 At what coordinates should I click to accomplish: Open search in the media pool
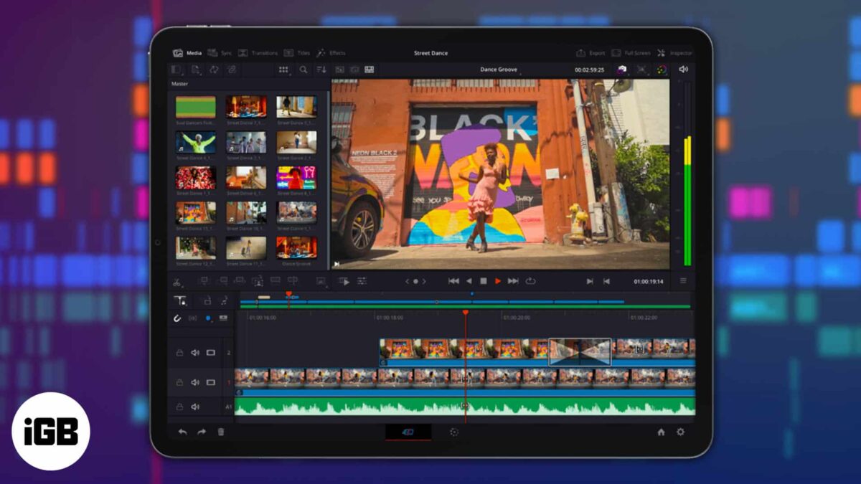coord(304,70)
